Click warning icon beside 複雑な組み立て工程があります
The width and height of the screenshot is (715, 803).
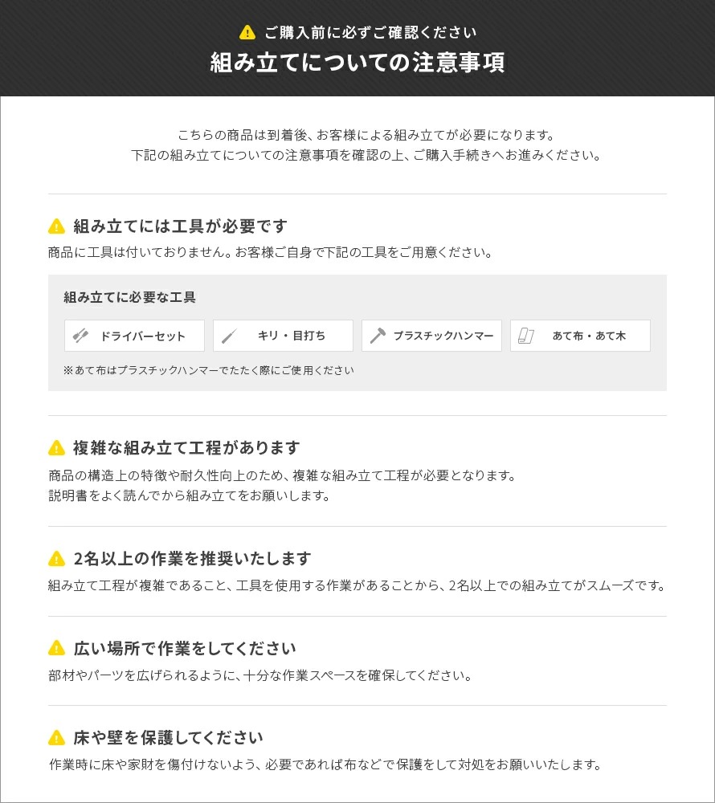click(56, 447)
